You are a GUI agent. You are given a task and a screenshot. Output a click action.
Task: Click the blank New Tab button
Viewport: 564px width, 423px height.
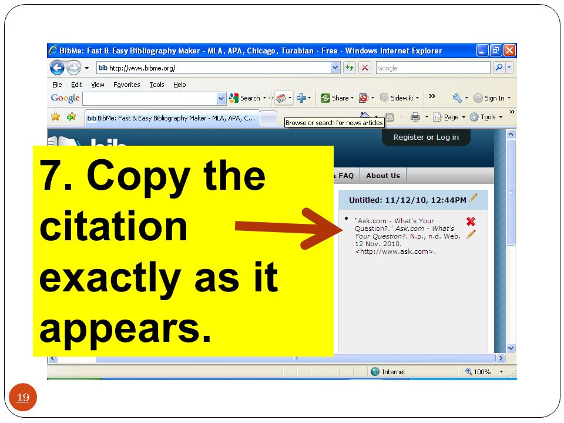(x=268, y=118)
